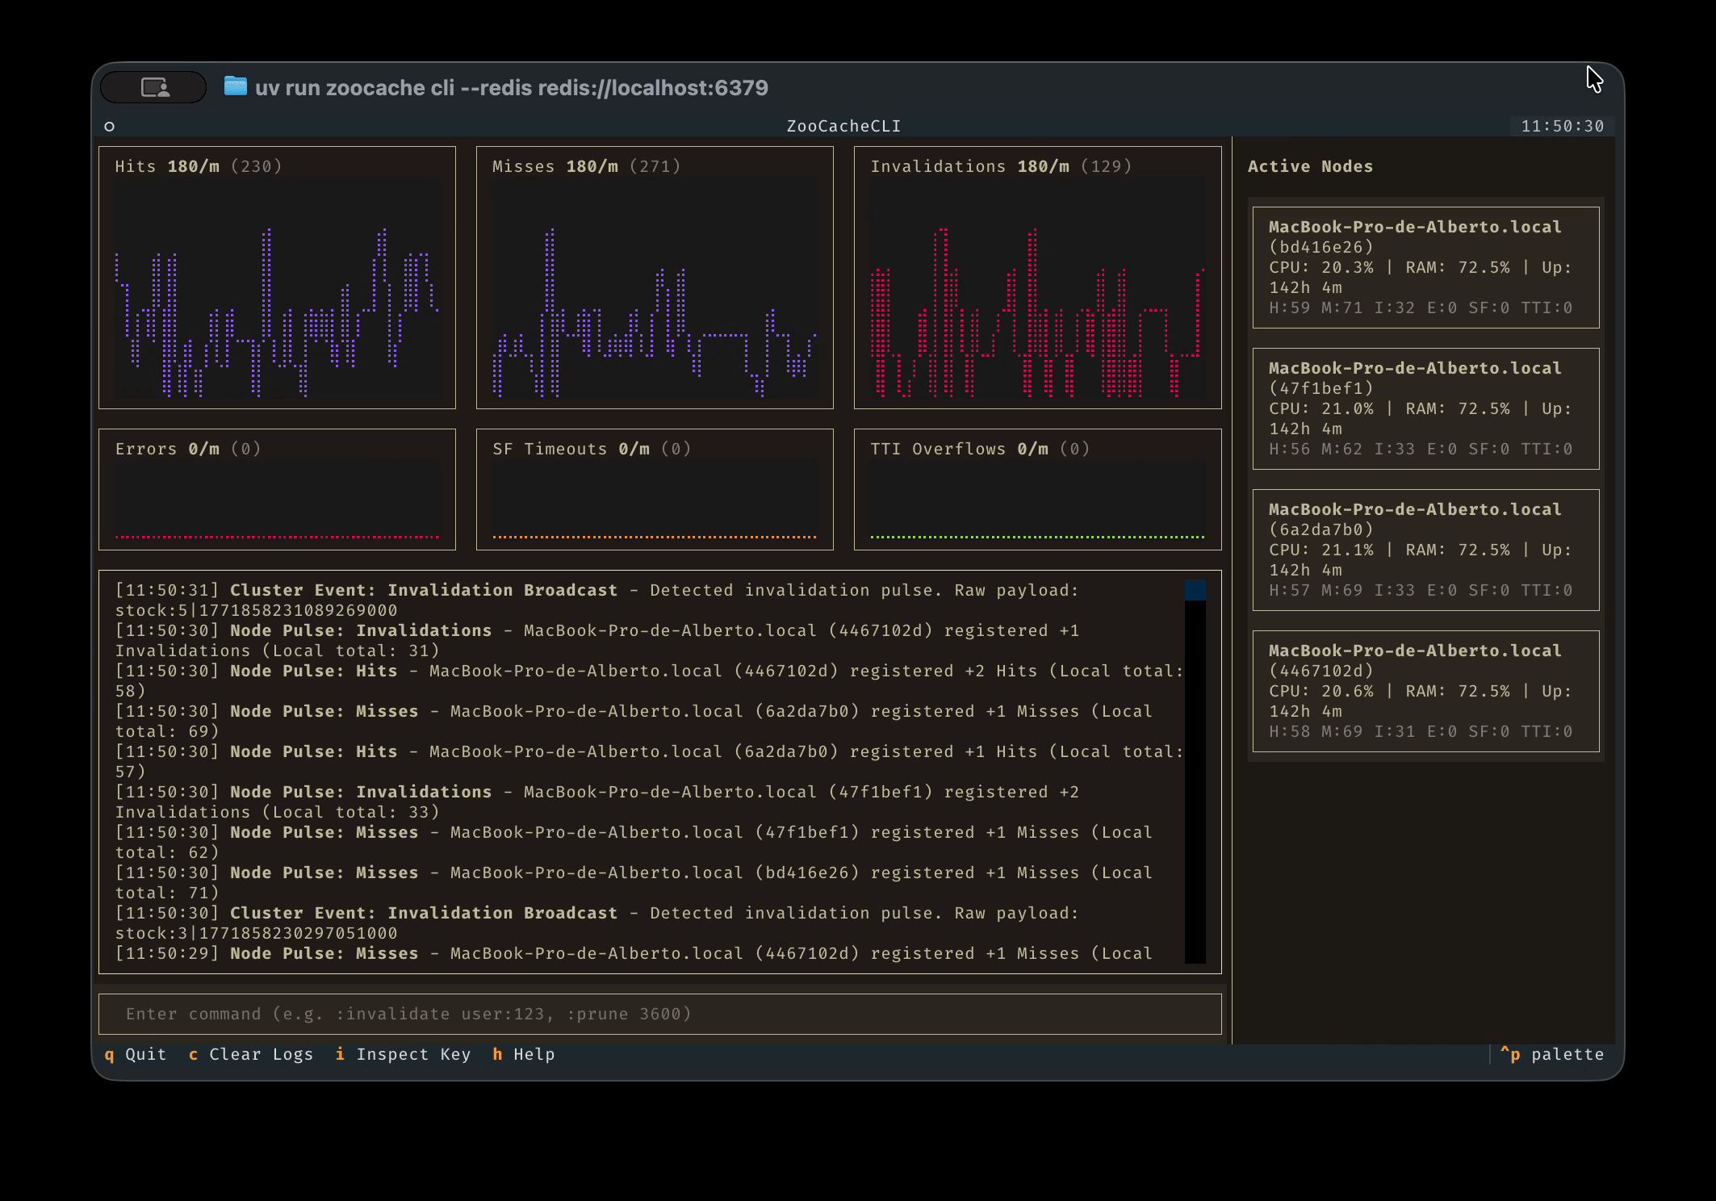Click the Hits log entry for 6a2da7b0
The height and width of the screenshot is (1201, 1716).
(x=649, y=761)
